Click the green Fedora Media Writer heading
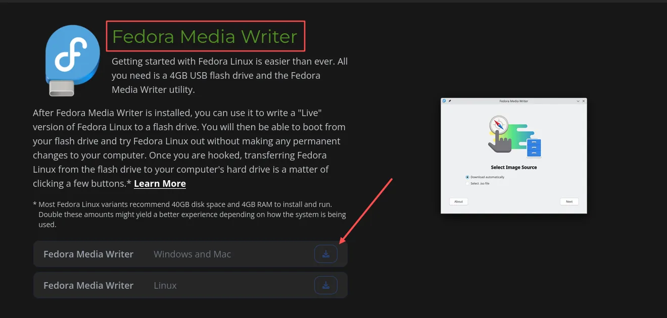The image size is (667, 318). click(x=205, y=36)
